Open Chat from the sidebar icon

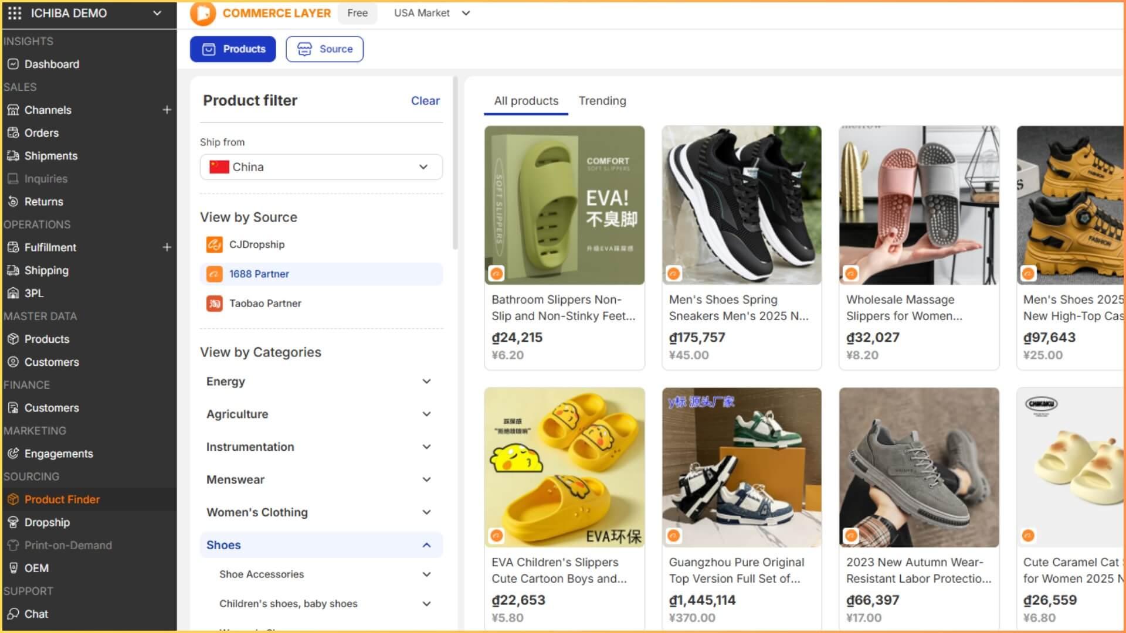13,614
